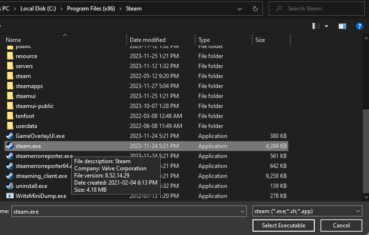369x235 pixels.
Task: Open the file name history dropdown
Action: (x=243, y=211)
